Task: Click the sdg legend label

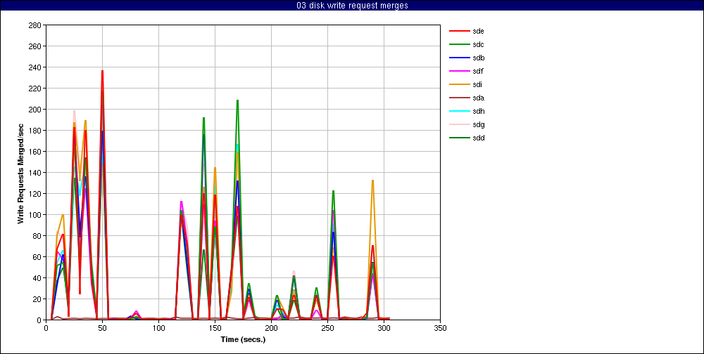Action: (478, 124)
